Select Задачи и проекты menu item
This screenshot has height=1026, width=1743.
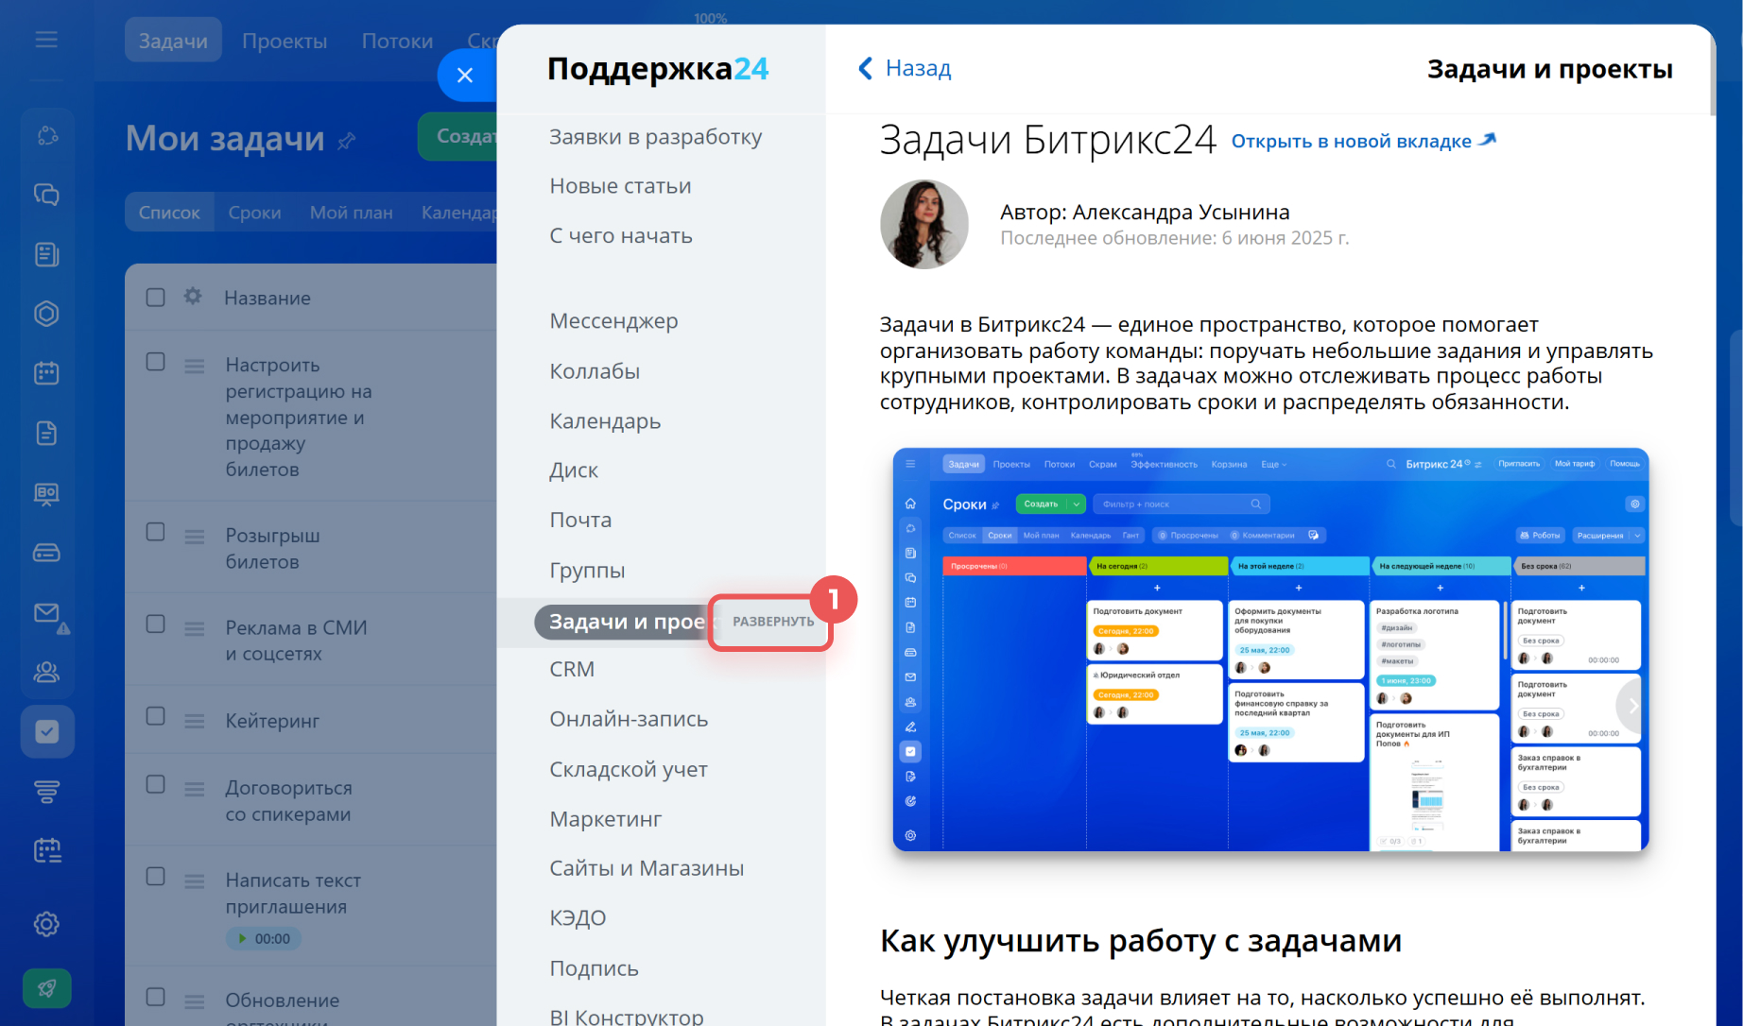[x=626, y=622]
